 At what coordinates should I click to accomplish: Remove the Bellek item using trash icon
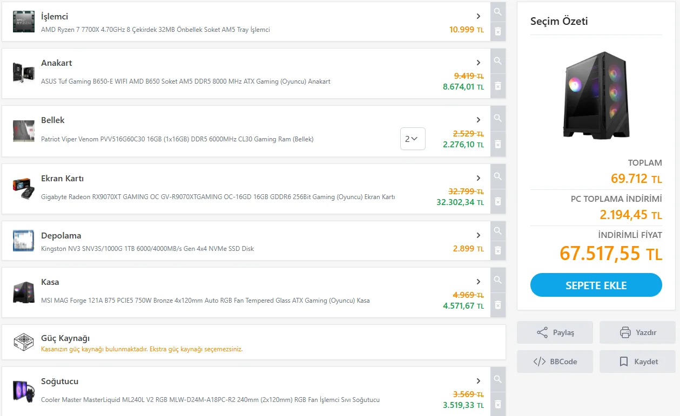click(498, 144)
